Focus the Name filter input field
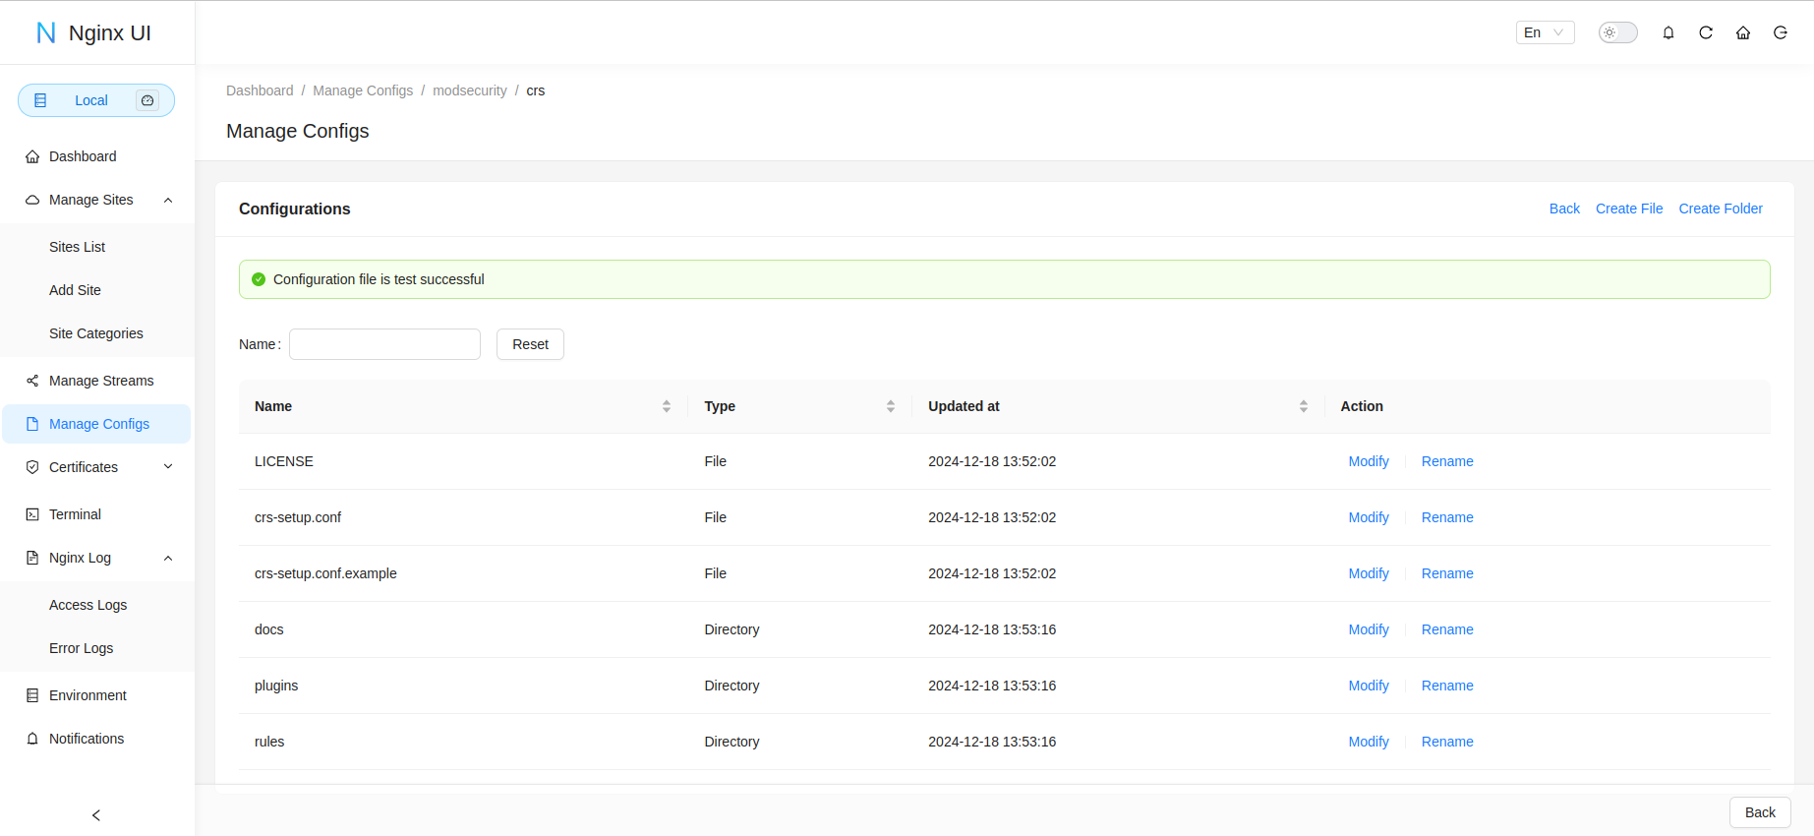1814x836 pixels. click(x=384, y=344)
